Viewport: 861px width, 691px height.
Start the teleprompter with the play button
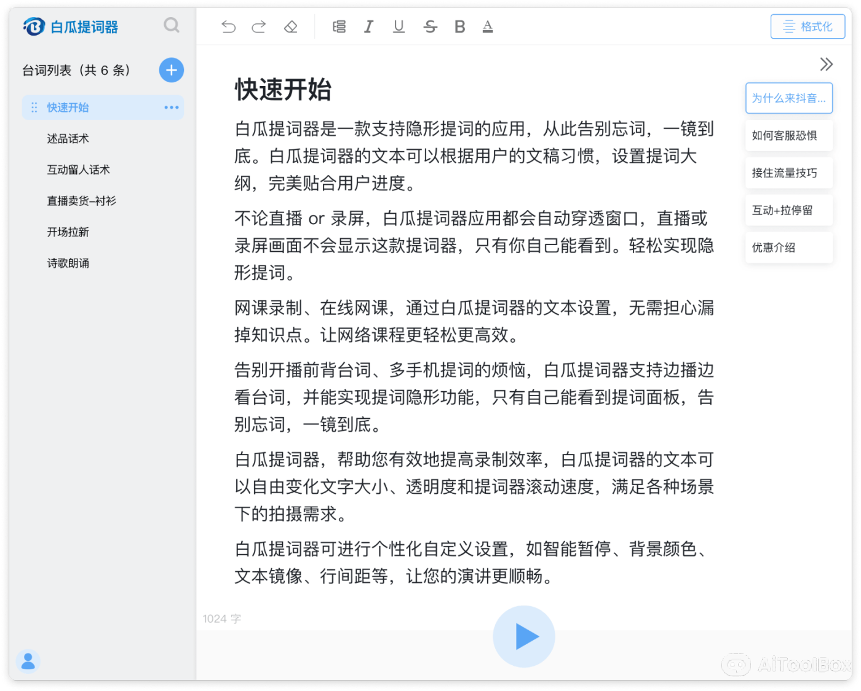click(523, 636)
